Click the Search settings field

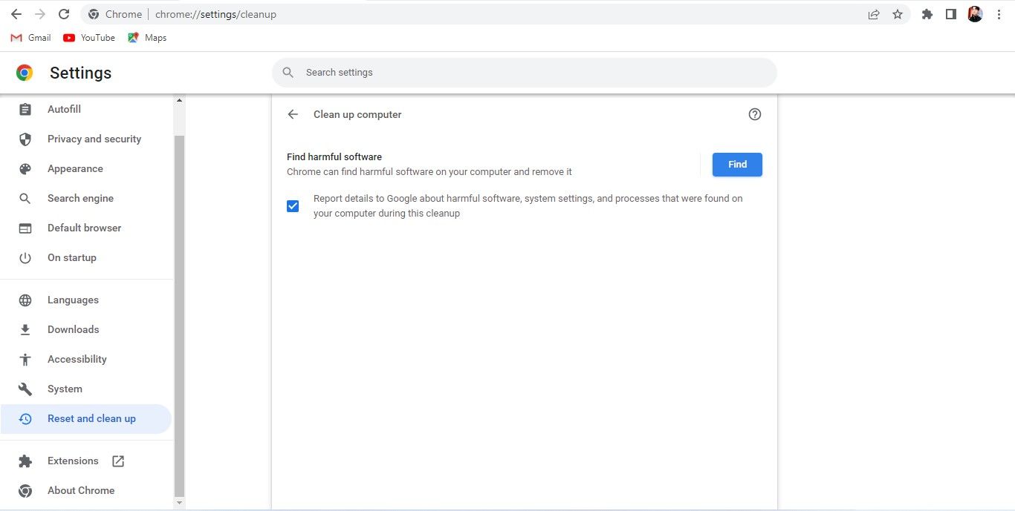(x=524, y=73)
